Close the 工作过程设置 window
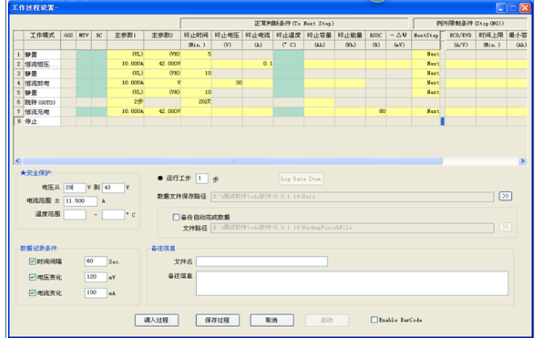The width and height of the screenshot is (541, 338). (525, 7)
